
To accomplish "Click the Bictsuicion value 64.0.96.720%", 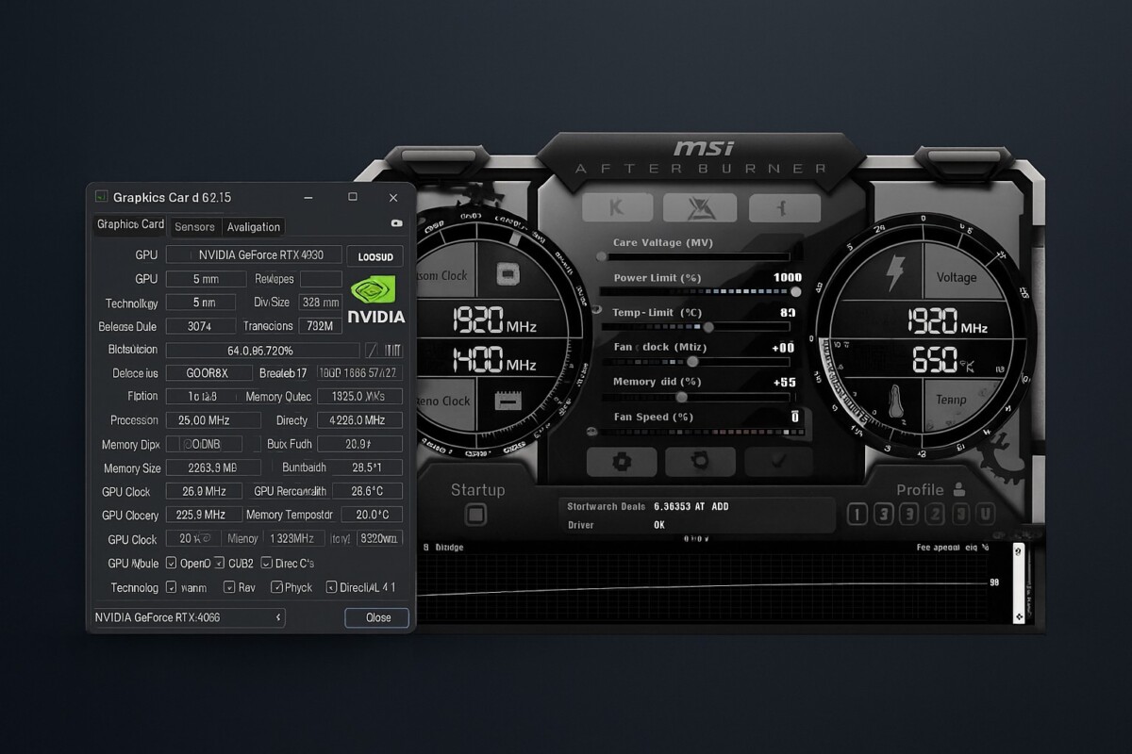I will point(261,350).
